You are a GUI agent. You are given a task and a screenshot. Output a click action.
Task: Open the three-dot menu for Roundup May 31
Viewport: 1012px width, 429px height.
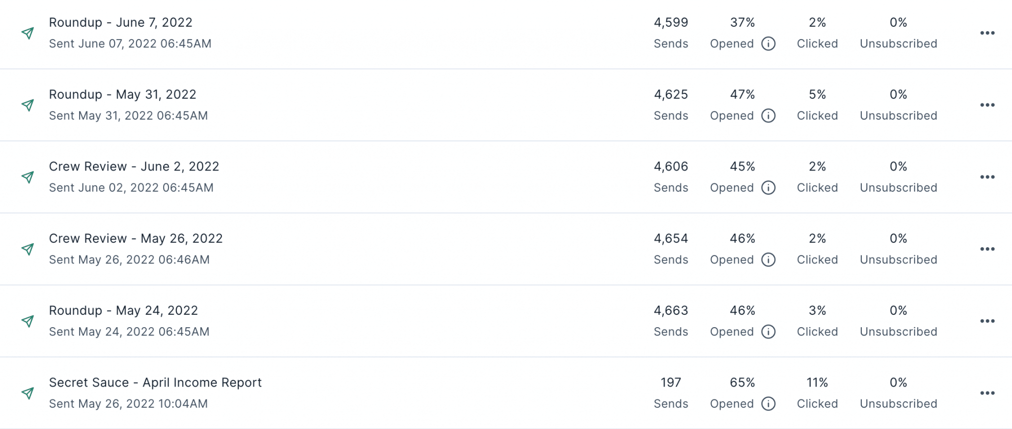pos(987,105)
